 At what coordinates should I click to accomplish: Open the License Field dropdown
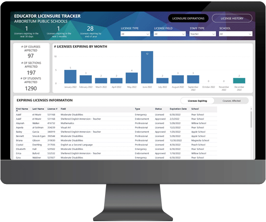[x=169, y=34]
